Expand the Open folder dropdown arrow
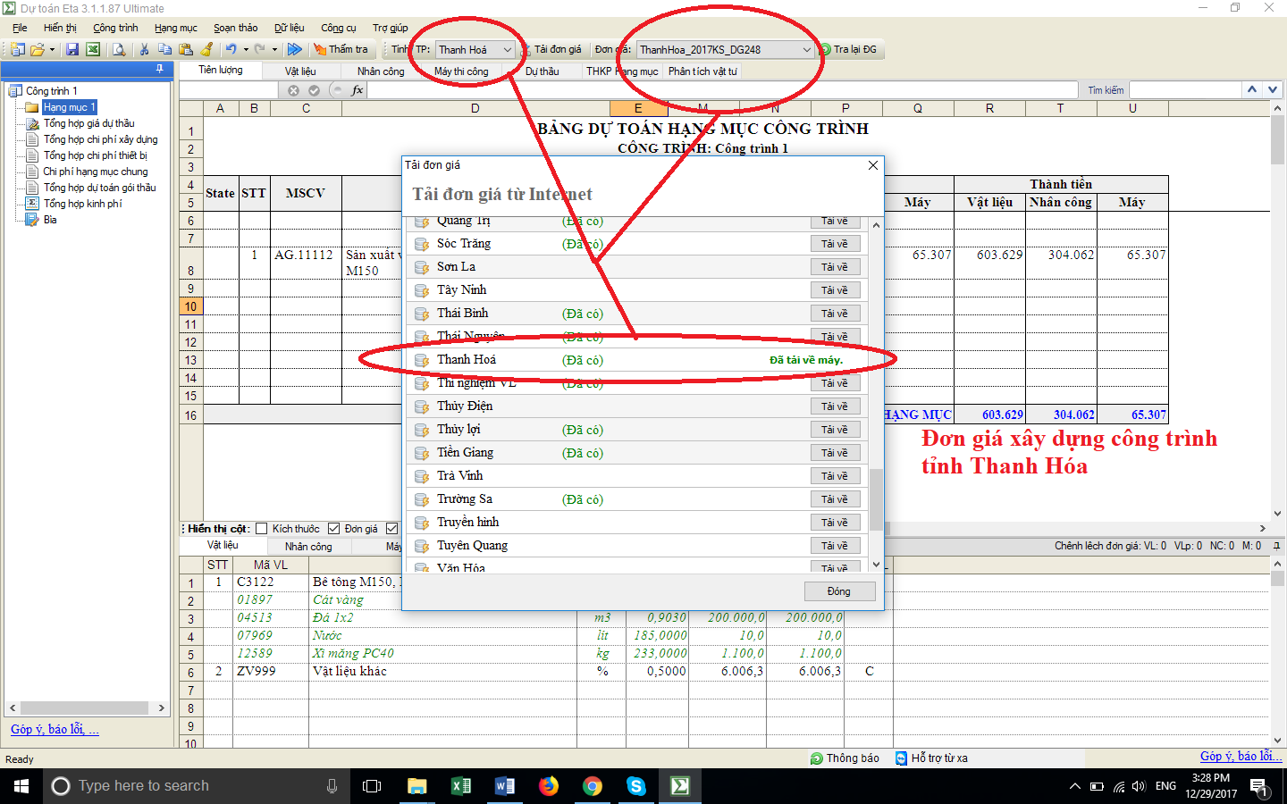Image resolution: width=1287 pixels, height=804 pixels. coord(52,50)
